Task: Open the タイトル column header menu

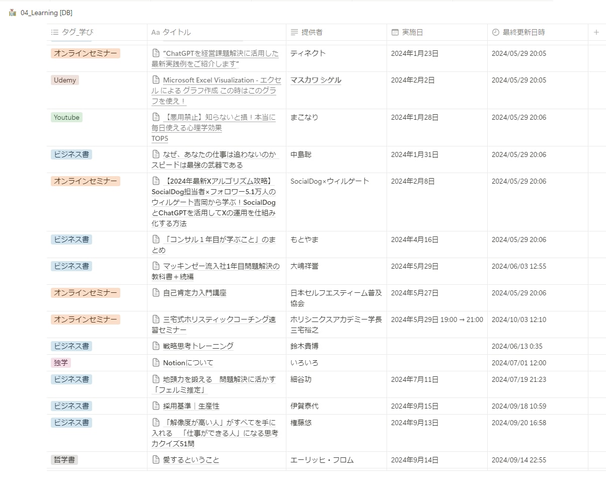Action: pos(216,32)
